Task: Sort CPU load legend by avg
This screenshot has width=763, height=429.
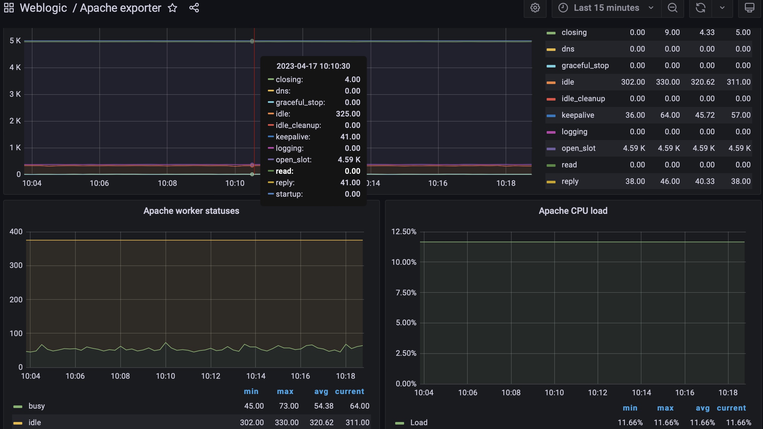Action: tap(703, 408)
